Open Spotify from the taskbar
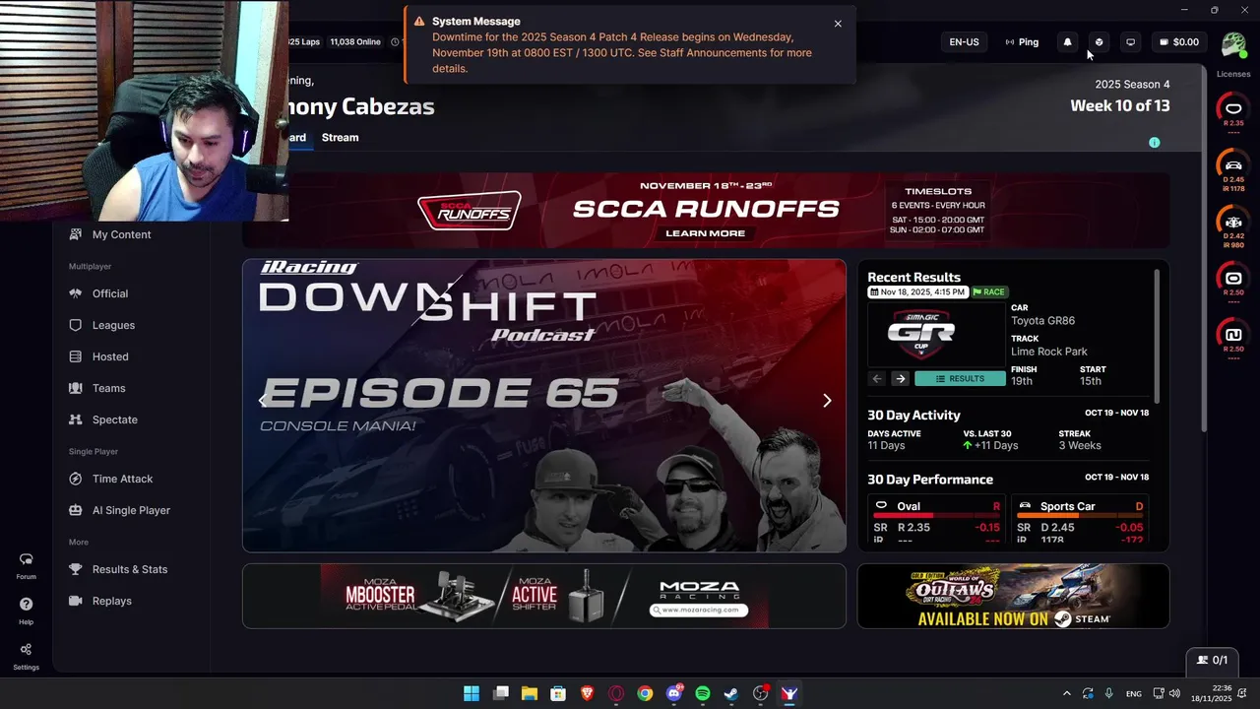This screenshot has height=709, width=1260. 703,693
